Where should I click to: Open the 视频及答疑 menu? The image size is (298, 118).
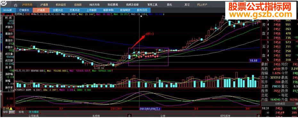132,4
